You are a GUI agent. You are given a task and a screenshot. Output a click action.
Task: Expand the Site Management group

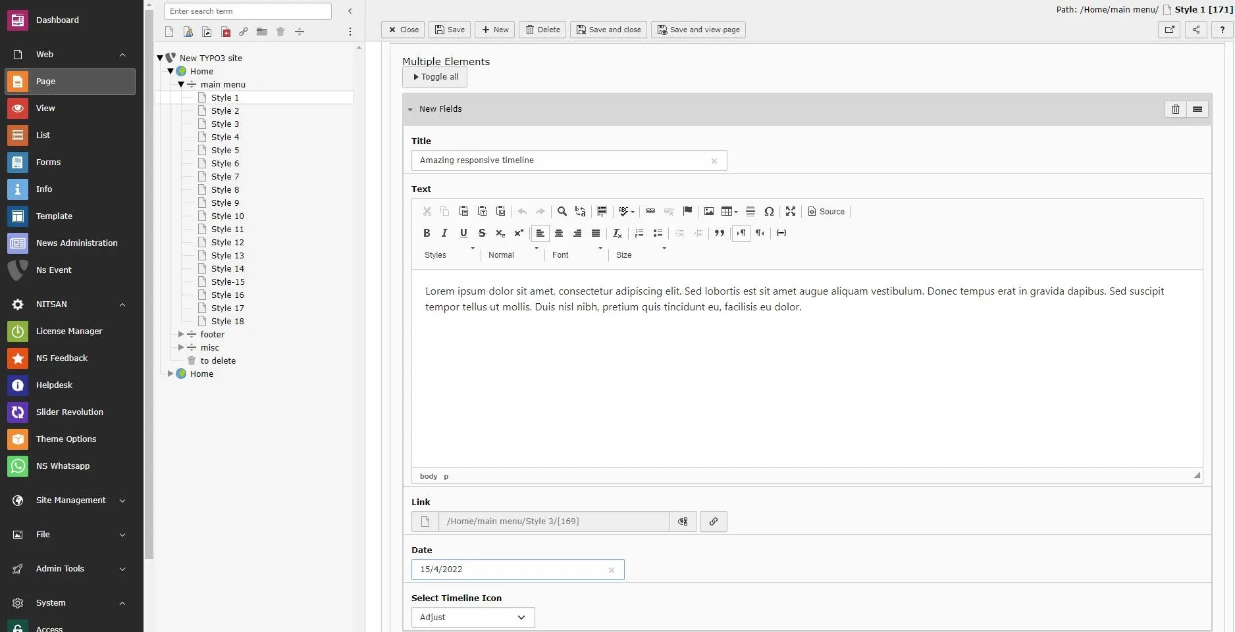tap(122, 500)
